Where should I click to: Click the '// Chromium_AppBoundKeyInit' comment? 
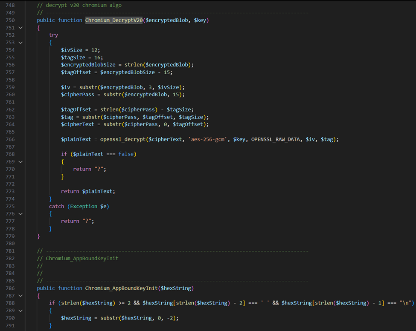78,259
